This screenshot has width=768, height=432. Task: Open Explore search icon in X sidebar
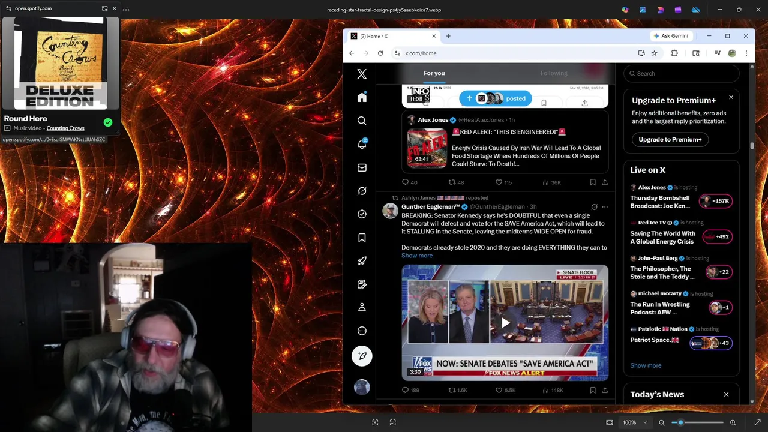pos(362,121)
